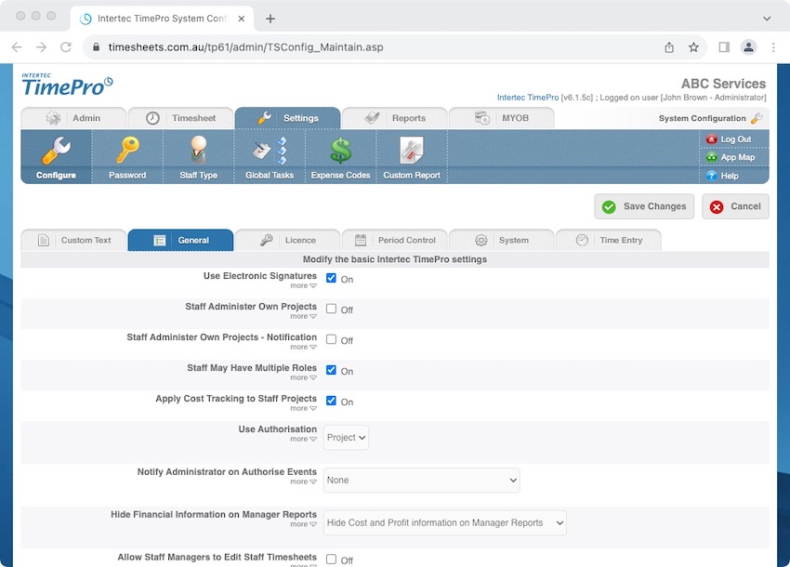Switch to the Reports tab
790x567 pixels.
coord(394,118)
